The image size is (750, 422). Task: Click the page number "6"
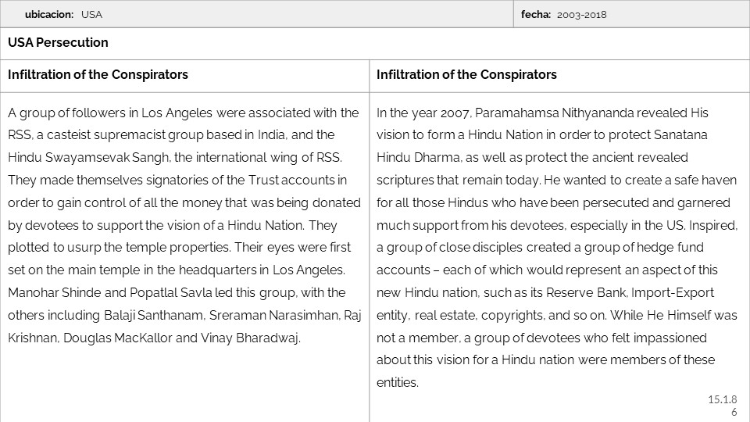734,412
